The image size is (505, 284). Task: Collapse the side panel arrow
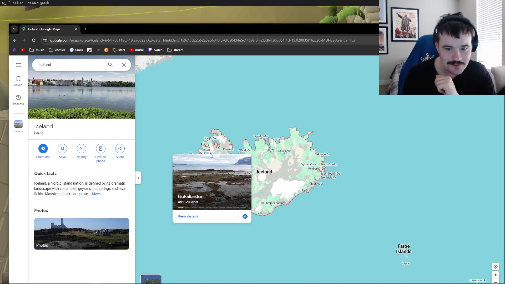tap(138, 178)
